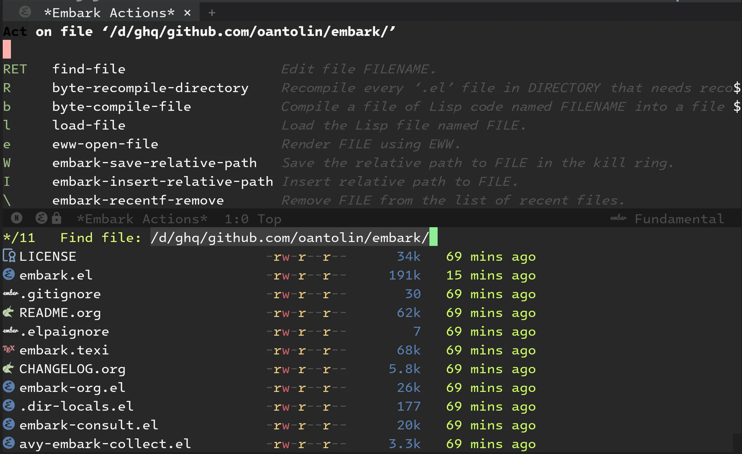
Task: Click the README.org org-mode icon
Action: (9, 312)
